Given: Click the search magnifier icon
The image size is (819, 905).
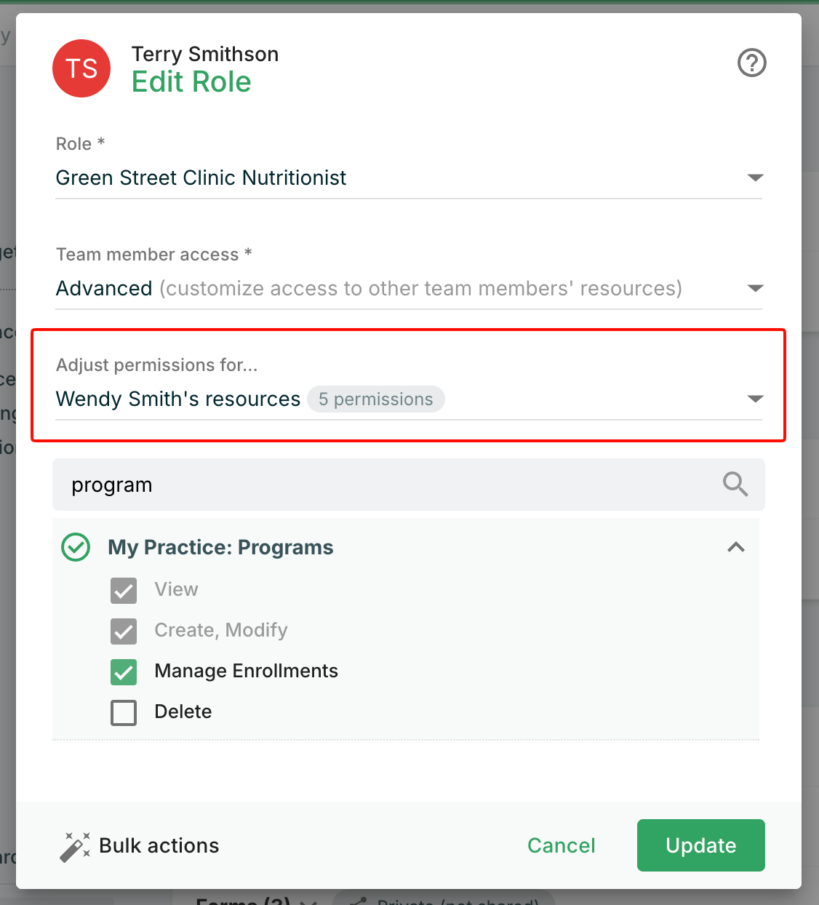Looking at the screenshot, I should click(x=735, y=485).
